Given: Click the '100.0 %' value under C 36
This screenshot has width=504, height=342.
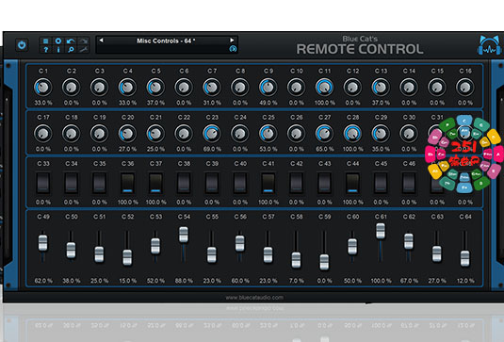Looking at the screenshot, I should click(128, 203).
